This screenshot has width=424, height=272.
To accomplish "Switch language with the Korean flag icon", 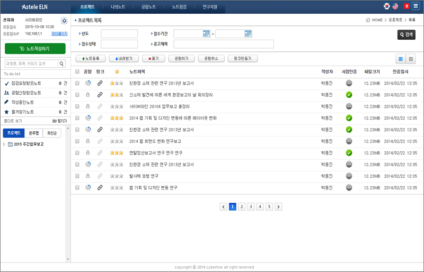I will pos(386,6).
